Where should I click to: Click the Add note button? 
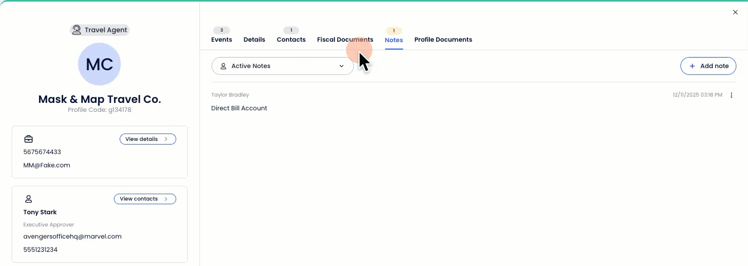[x=708, y=66]
